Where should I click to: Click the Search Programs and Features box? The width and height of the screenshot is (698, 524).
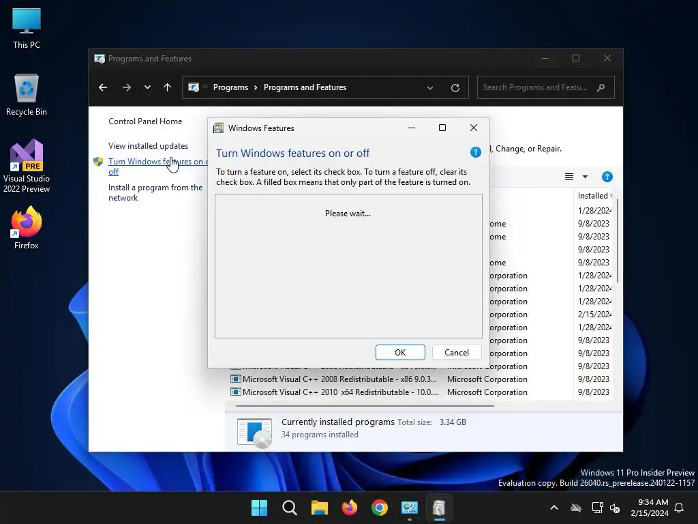pos(546,87)
